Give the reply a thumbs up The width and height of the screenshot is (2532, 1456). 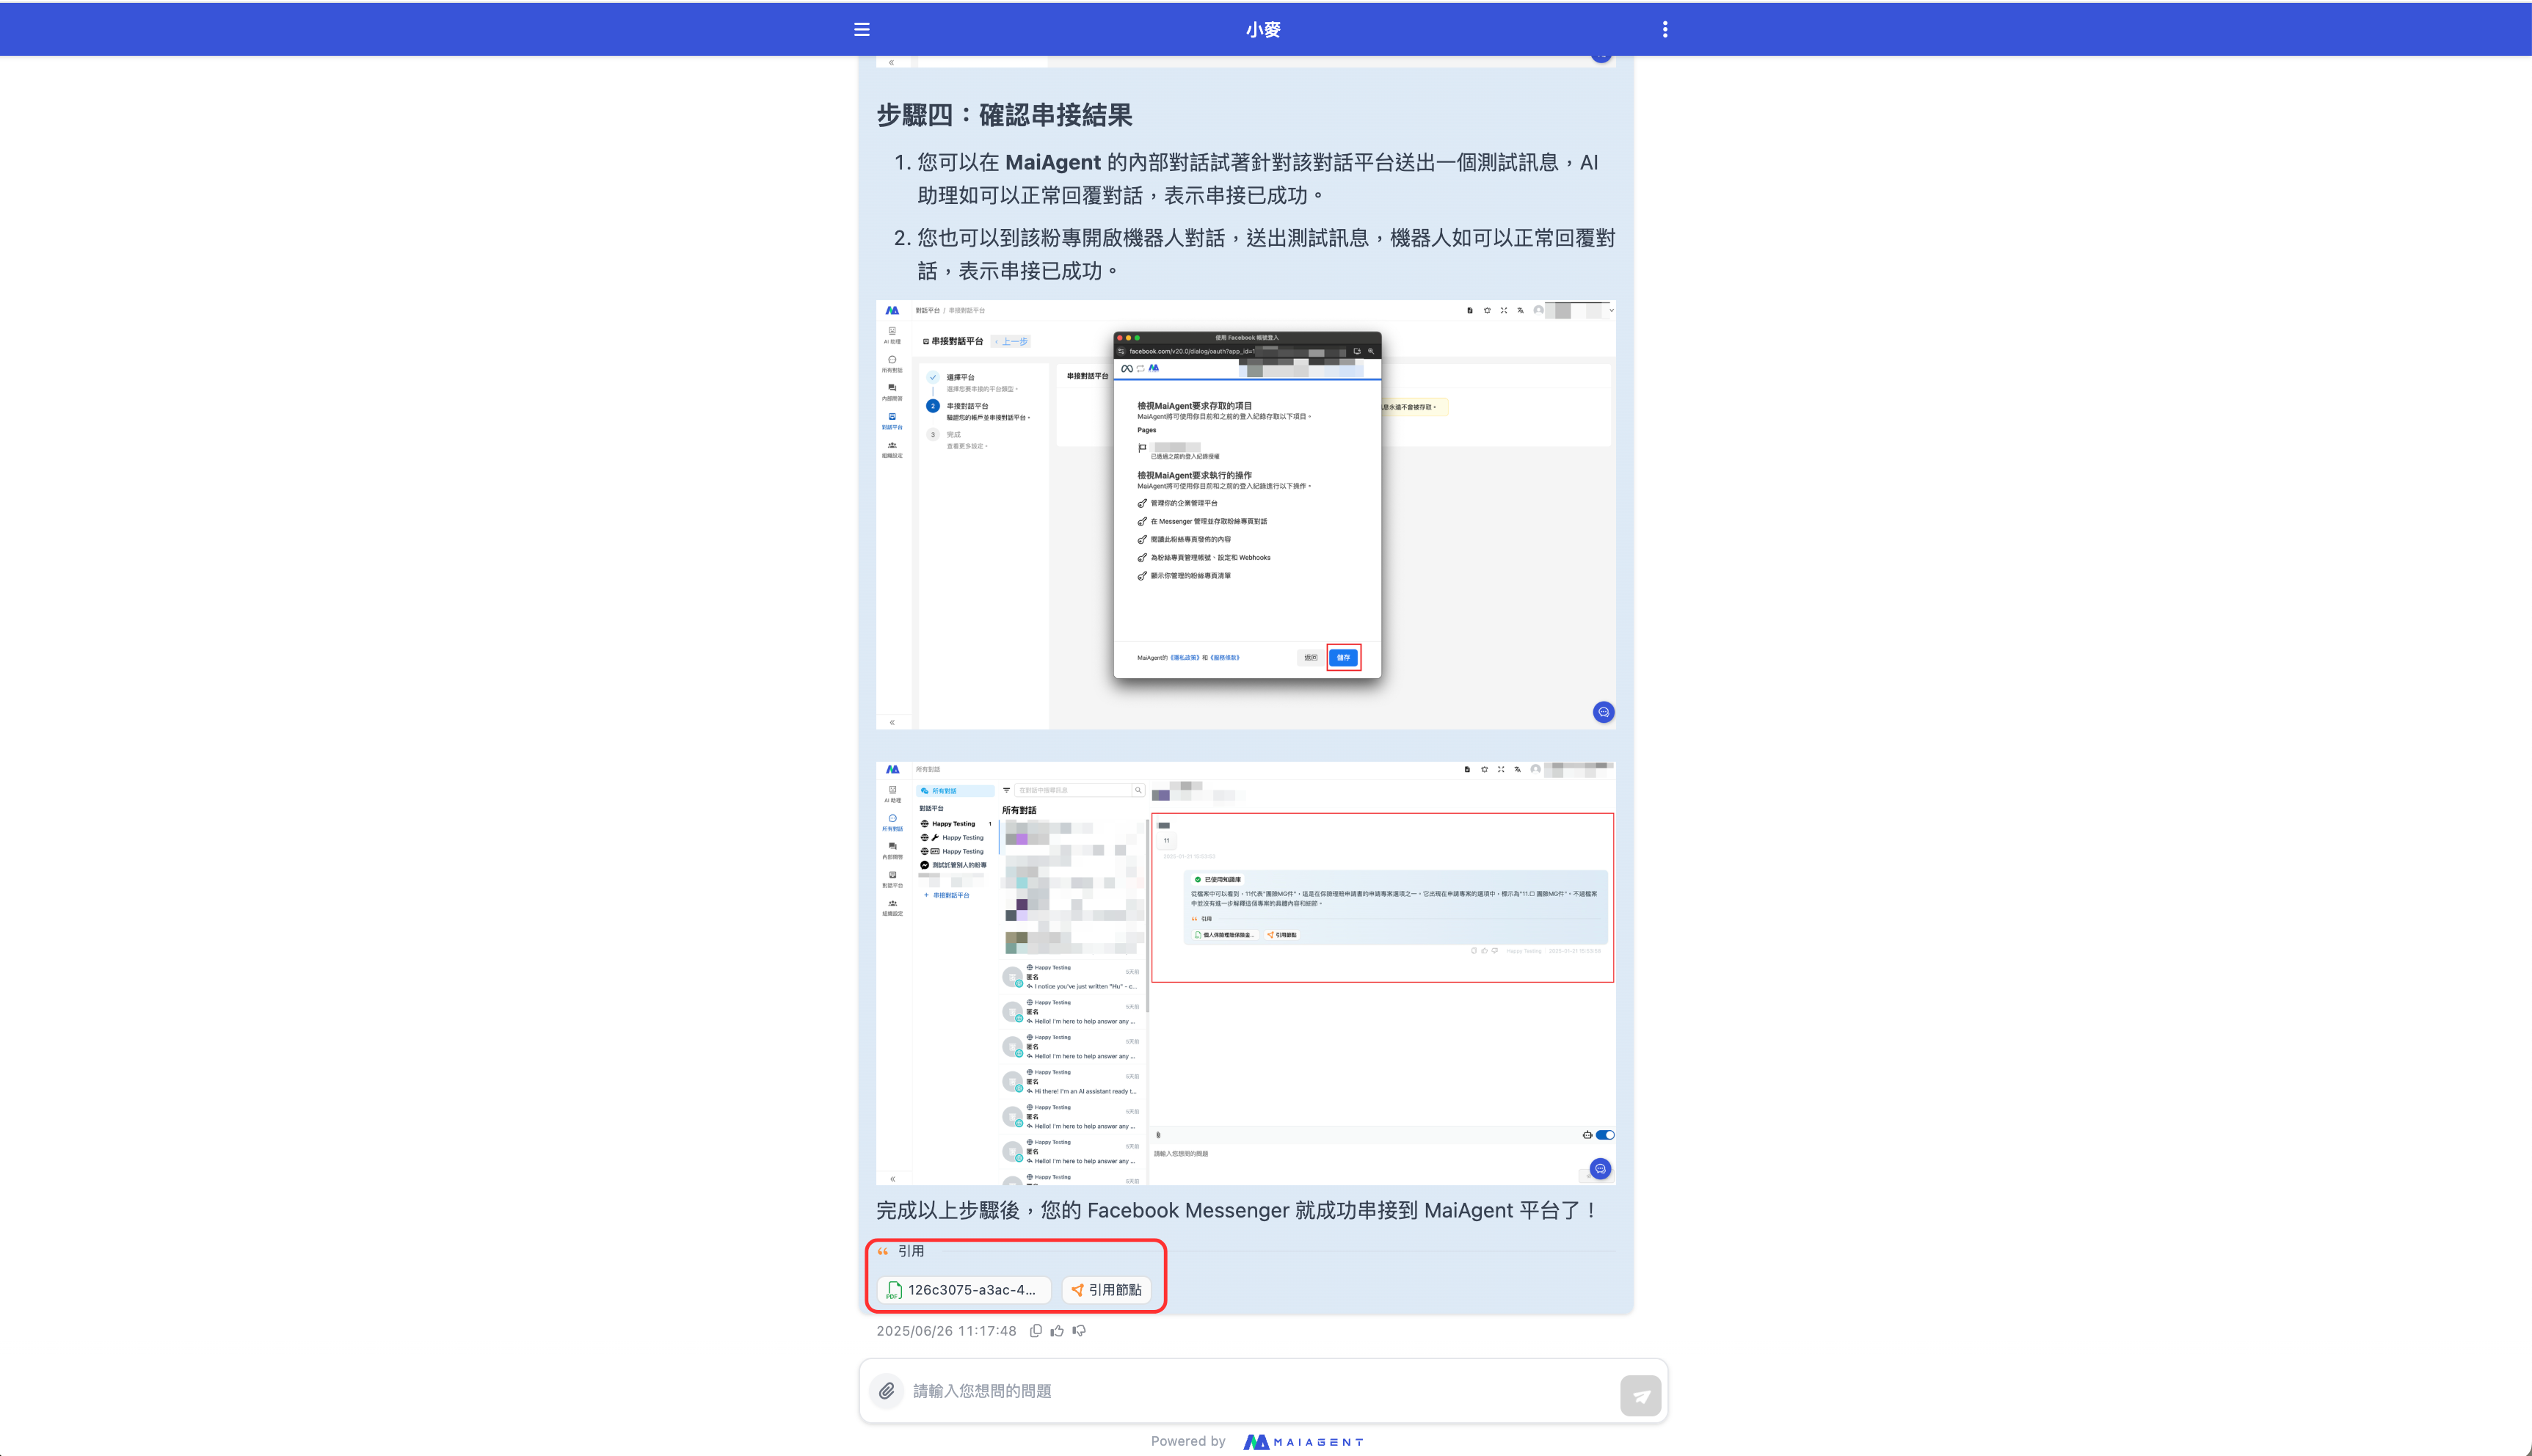click(1057, 1331)
